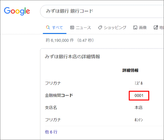
Task: Click the ホンテン furigana value
Action: (x=139, y=120)
